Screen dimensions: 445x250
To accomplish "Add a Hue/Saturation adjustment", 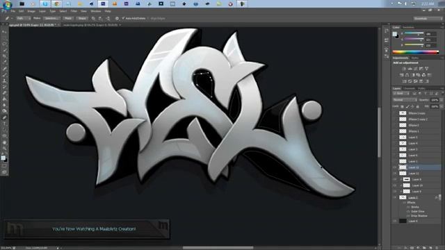I will click(x=401, y=75).
